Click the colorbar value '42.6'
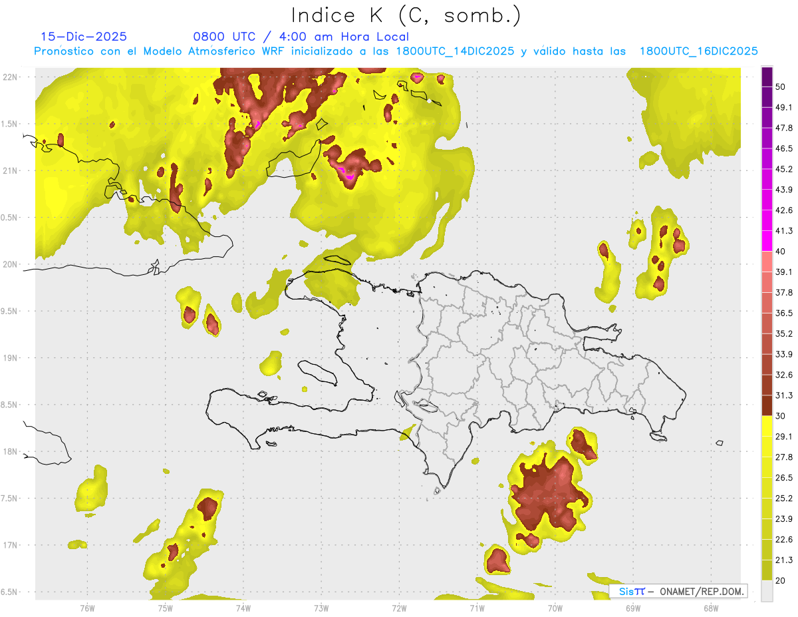This screenshot has width=798, height=617. click(784, 210)
